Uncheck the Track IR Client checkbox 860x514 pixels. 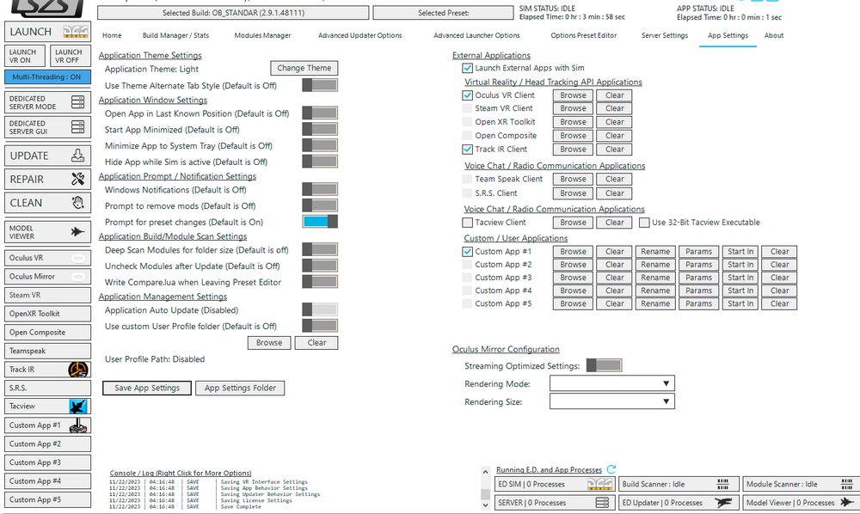coord(467,149)
